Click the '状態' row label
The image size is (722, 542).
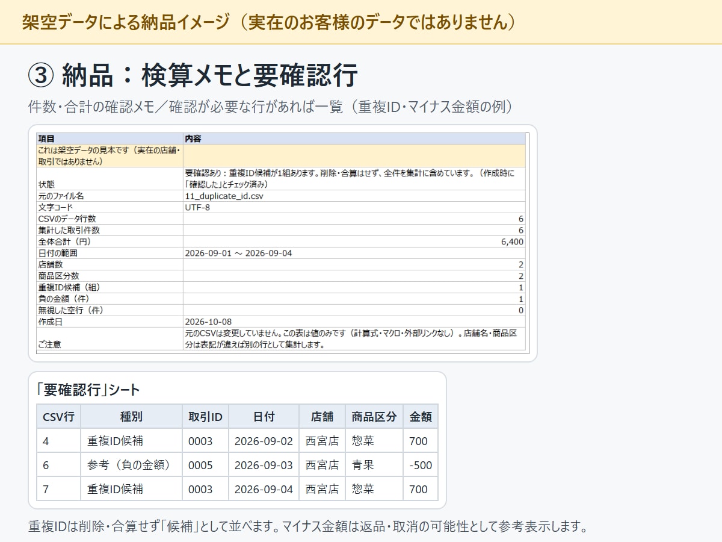coord(46,184)
